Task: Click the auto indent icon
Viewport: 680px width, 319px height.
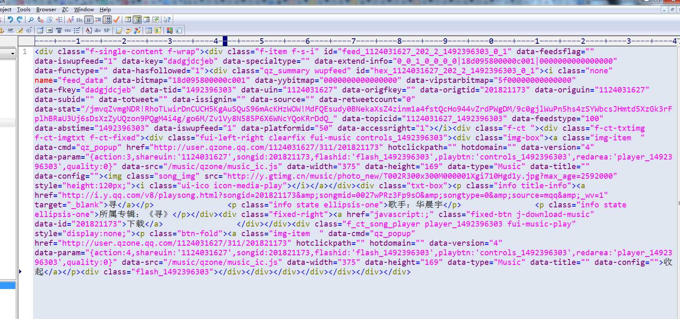Action: pos(98,20)
